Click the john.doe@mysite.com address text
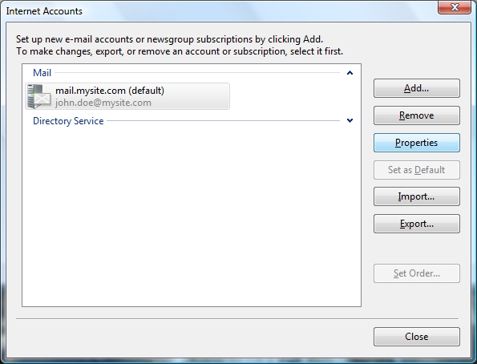Viewport: 477px width, 364px height. [103, 103]
